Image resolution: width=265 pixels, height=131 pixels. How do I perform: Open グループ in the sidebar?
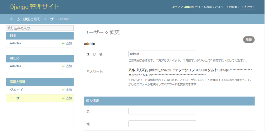point(16,90)
